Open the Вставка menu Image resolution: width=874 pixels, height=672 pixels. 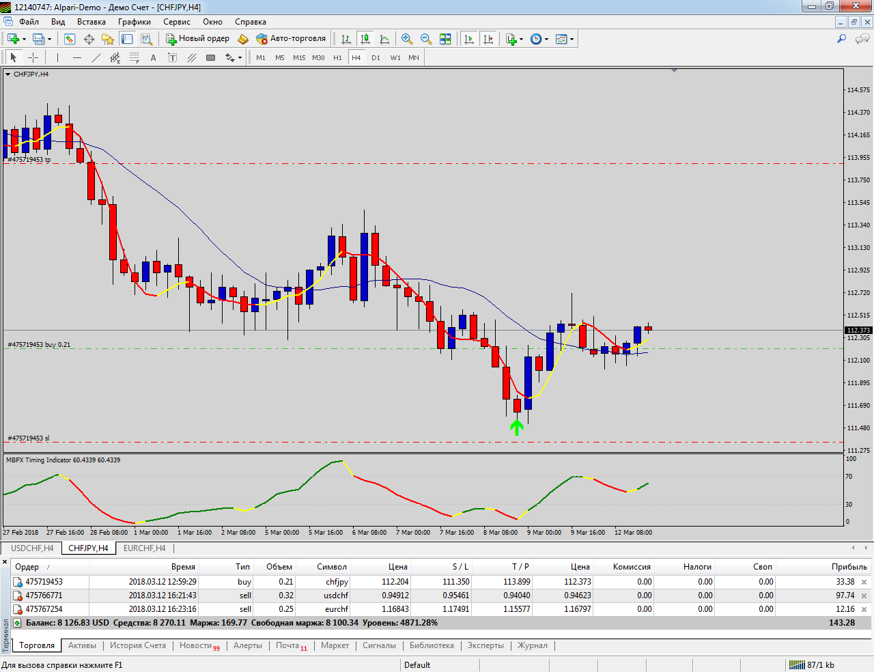pyautogui.click(x=91, y=22)
